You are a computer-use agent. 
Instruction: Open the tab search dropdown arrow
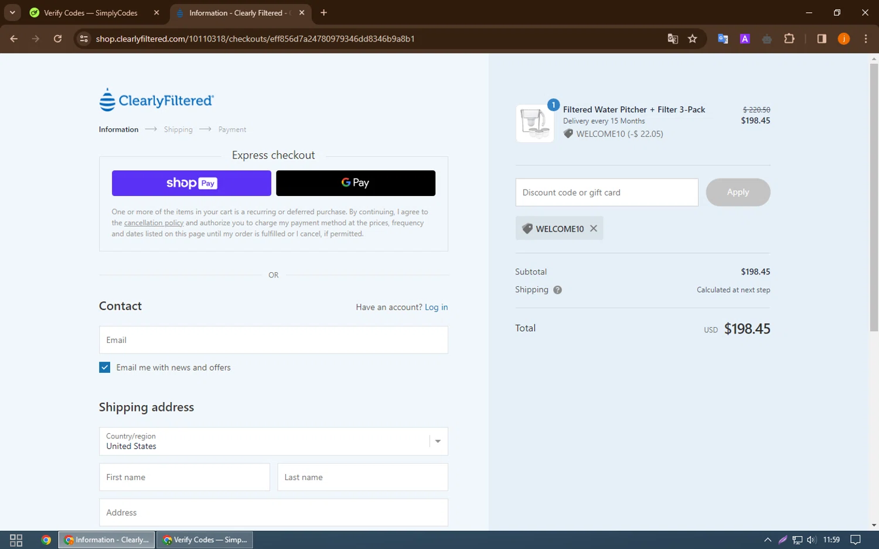(12, 12)
